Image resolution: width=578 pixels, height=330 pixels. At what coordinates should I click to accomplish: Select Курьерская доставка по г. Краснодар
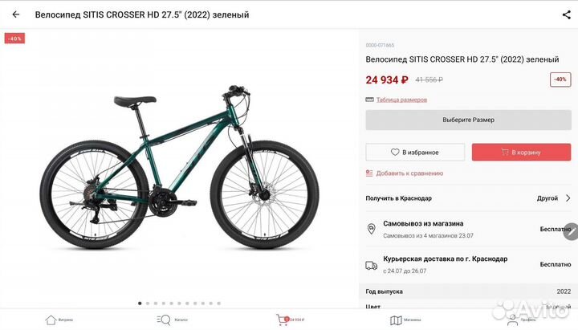tap(468, 264)
